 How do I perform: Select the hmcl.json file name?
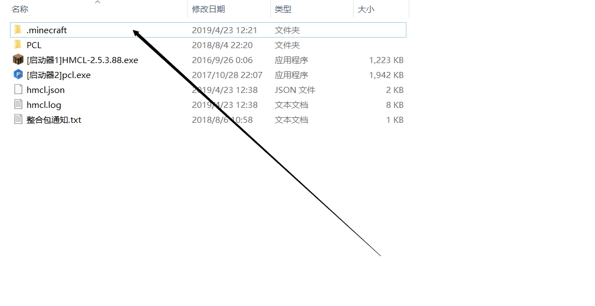pos(45,90)
